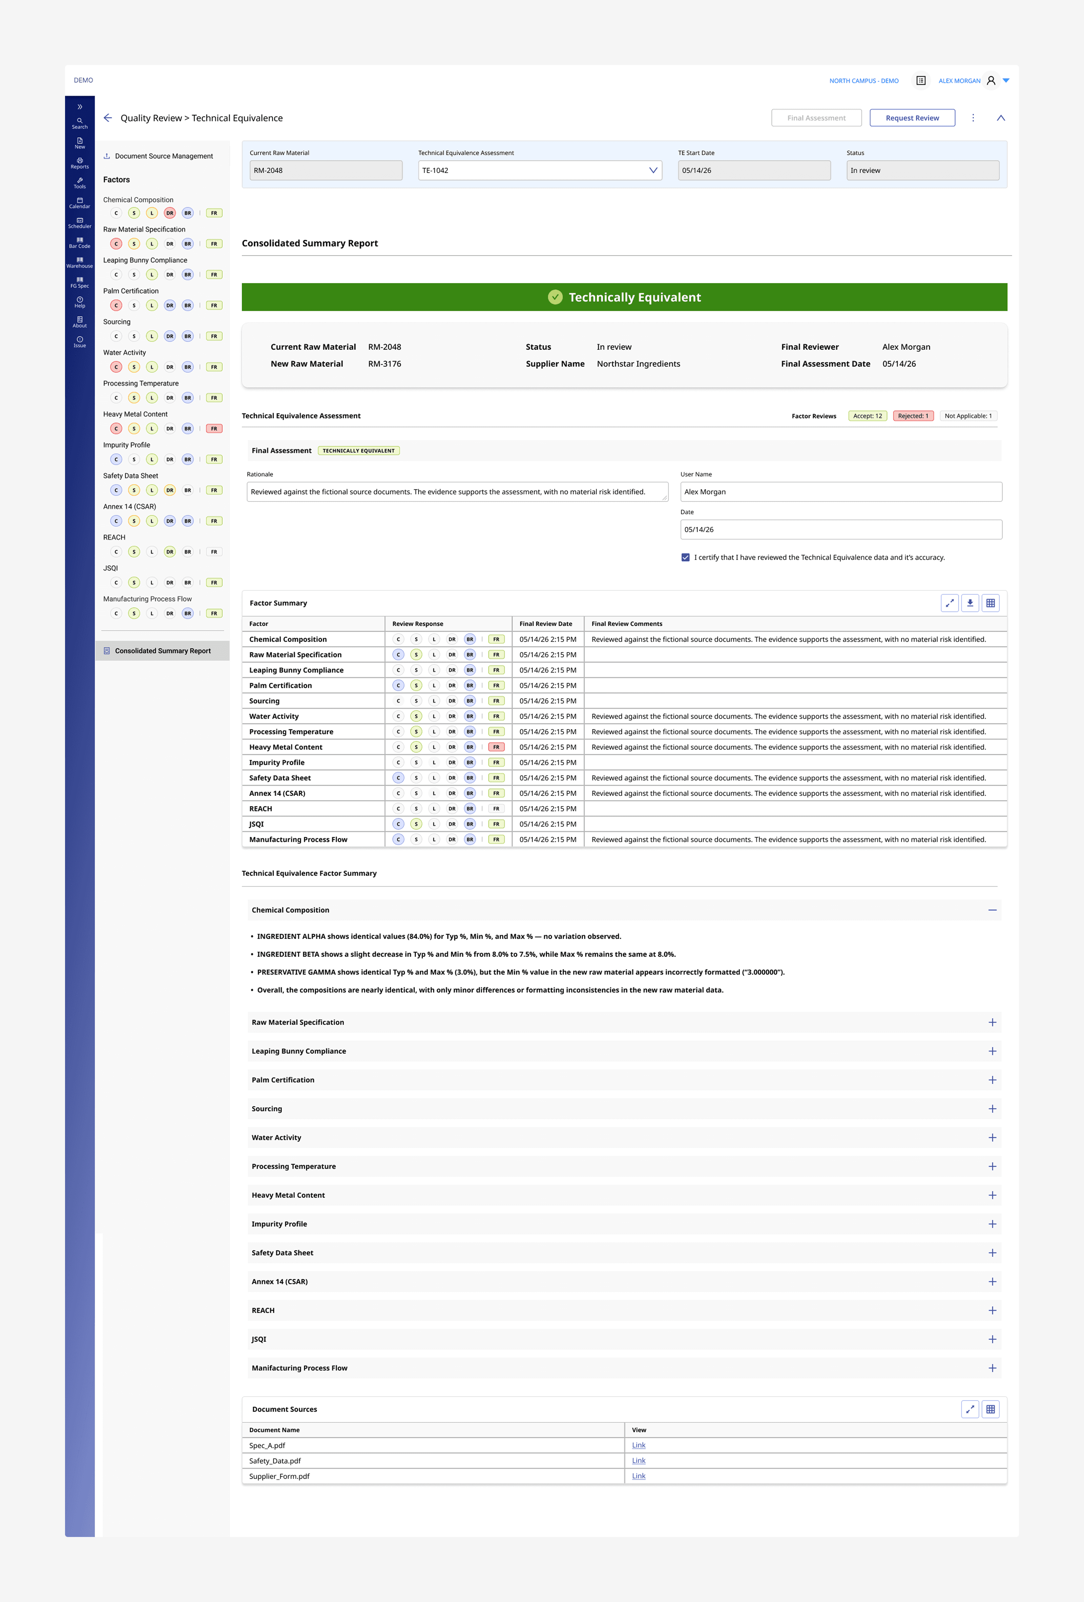Expand the Document Sources table to fullscreen

pyautogui.click(x=970, y=1409)
